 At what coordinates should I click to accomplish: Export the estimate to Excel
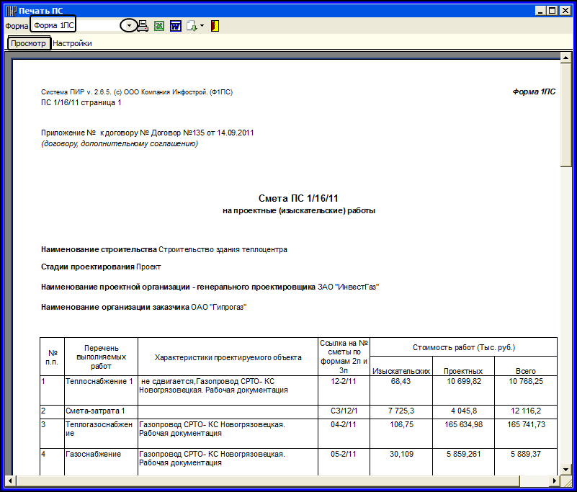159,26
